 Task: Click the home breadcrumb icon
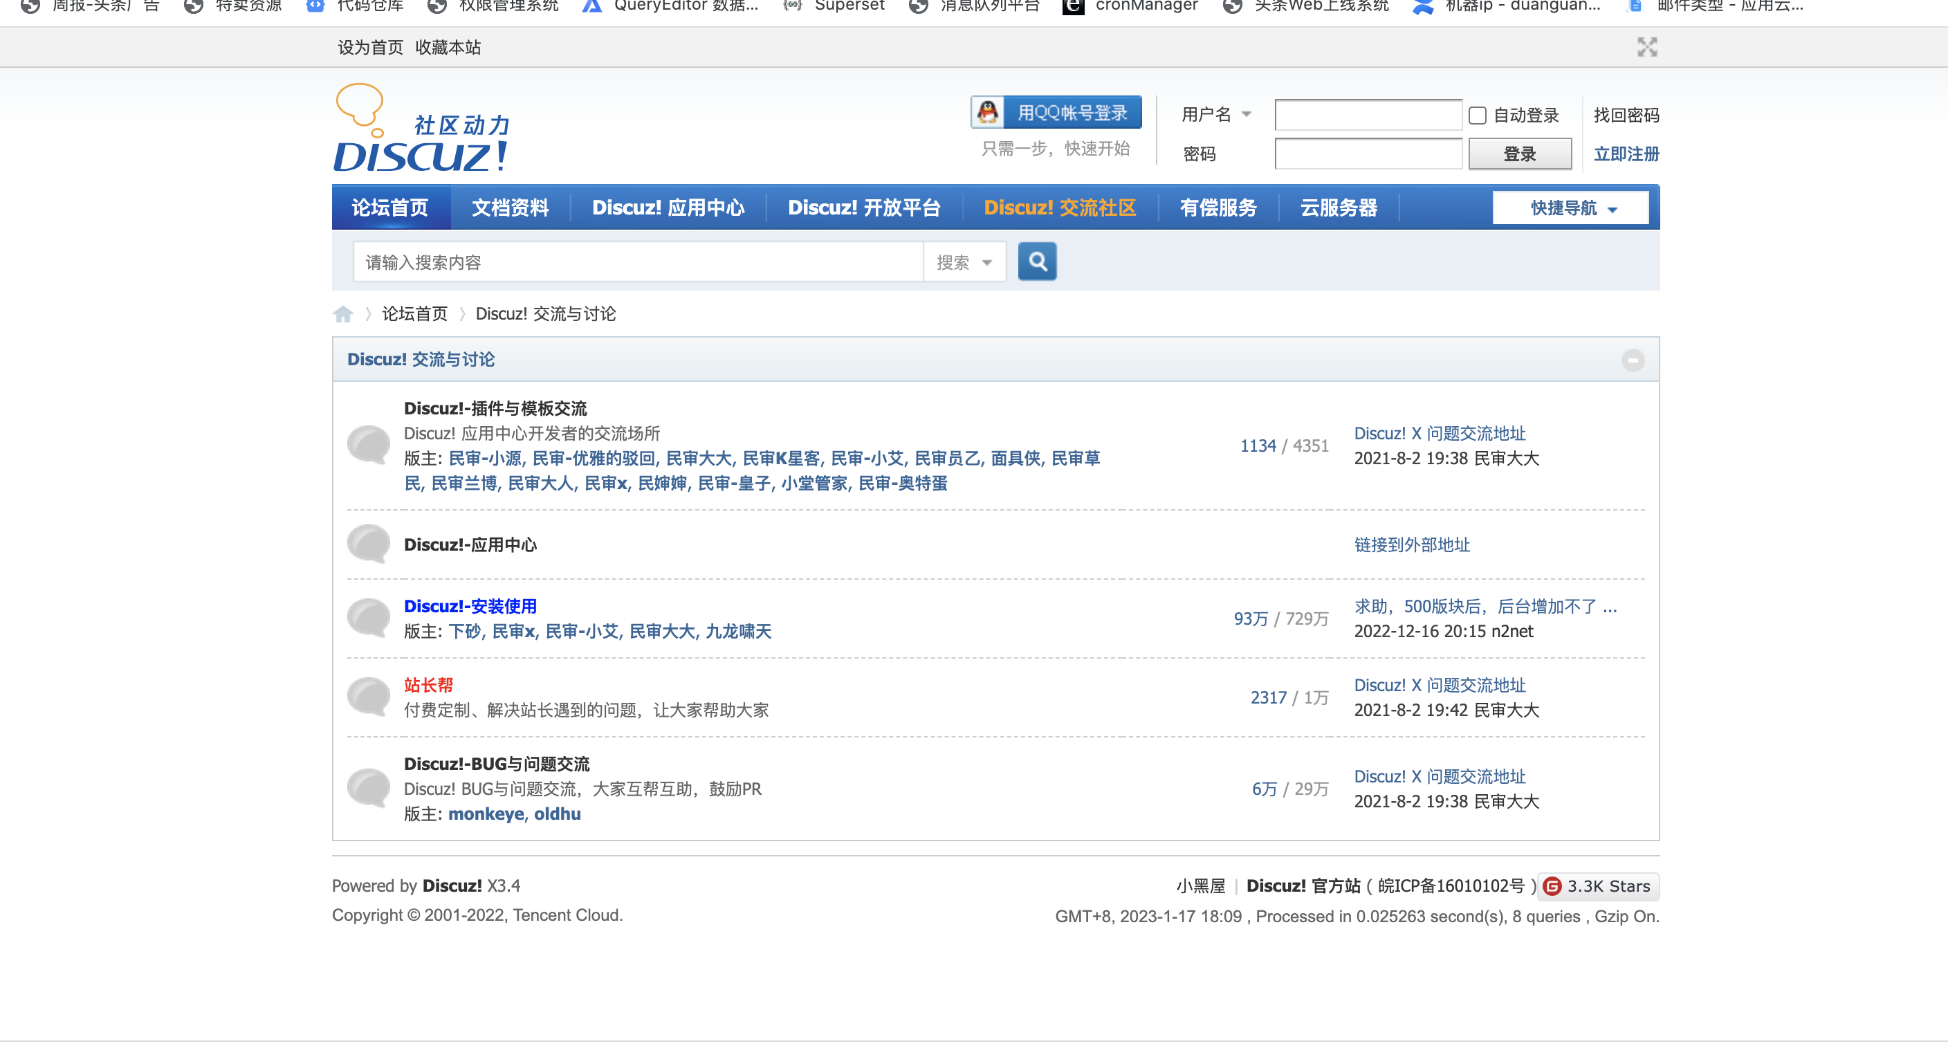pos(342,314)
